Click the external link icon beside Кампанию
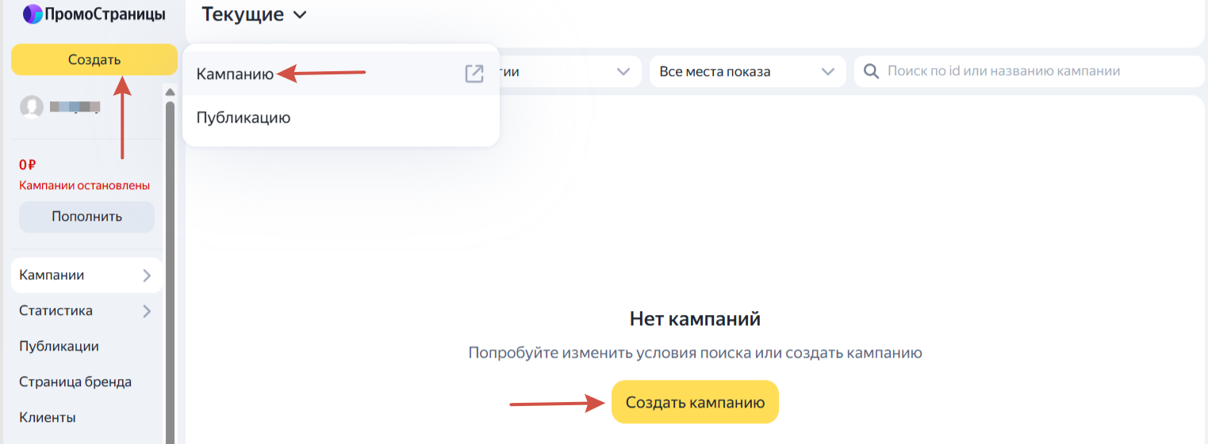 (x=474, y=74)
